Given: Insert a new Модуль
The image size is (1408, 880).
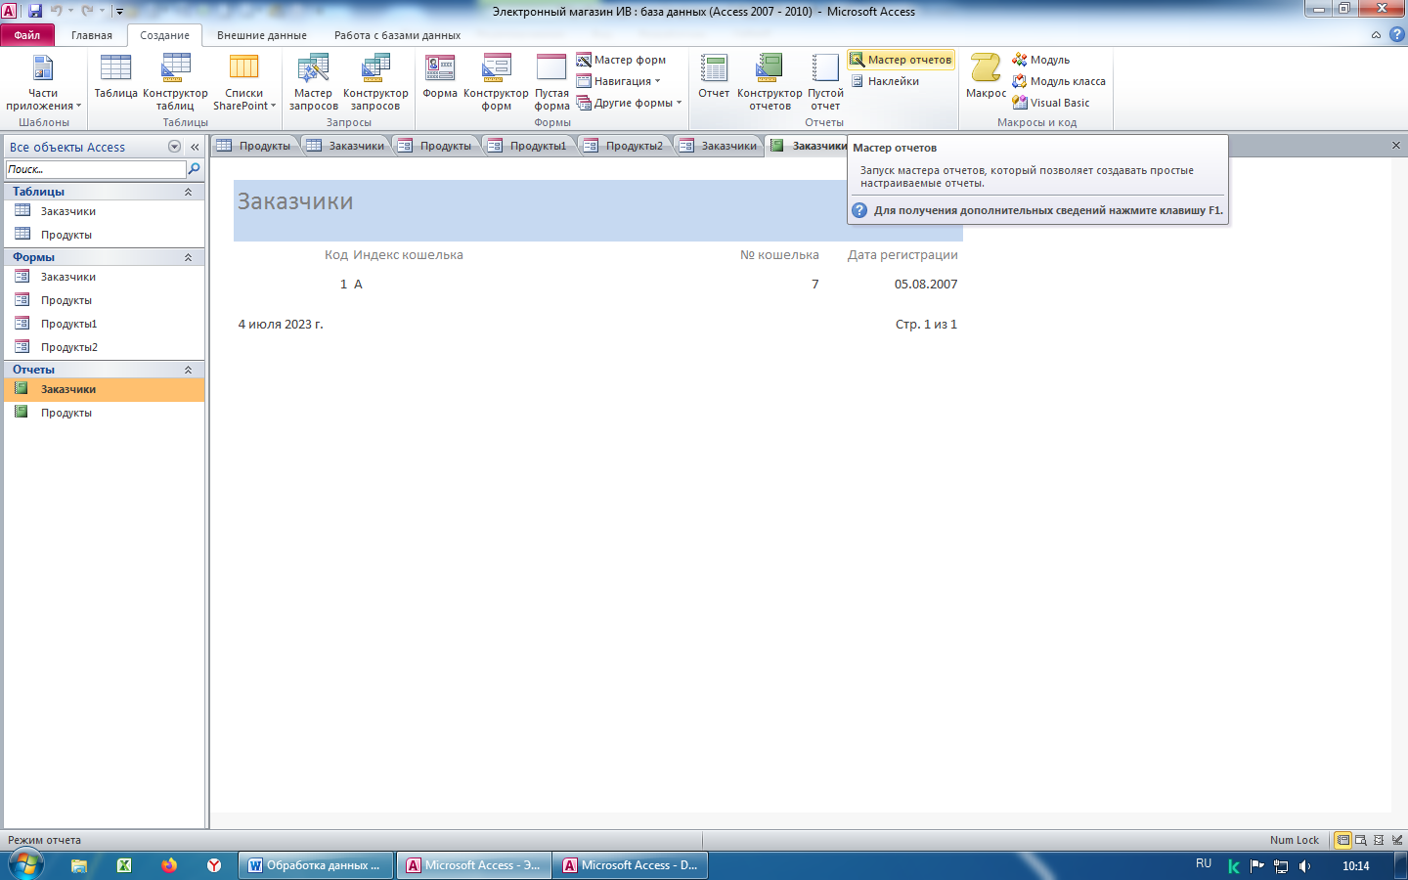Looking at the screenshot, I should pyautogui.click(x=1041, y=60).
